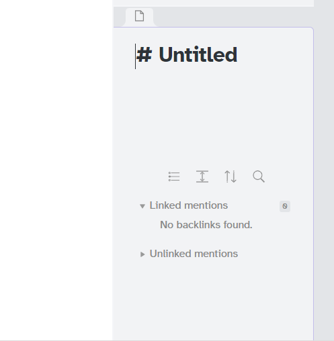The width and height of the screenshot is (334, 341).
Task: Click the No backlinks found message
Action: pos(206,225)
